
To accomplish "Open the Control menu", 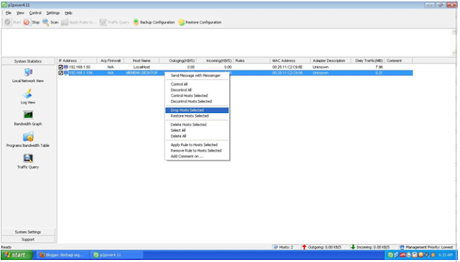I will coord(35,13).
